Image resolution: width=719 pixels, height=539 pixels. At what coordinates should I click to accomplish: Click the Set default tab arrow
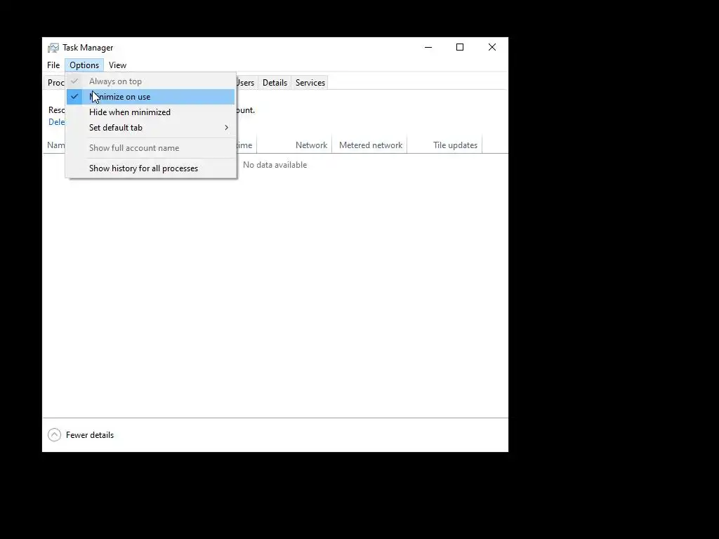point(227,128)
